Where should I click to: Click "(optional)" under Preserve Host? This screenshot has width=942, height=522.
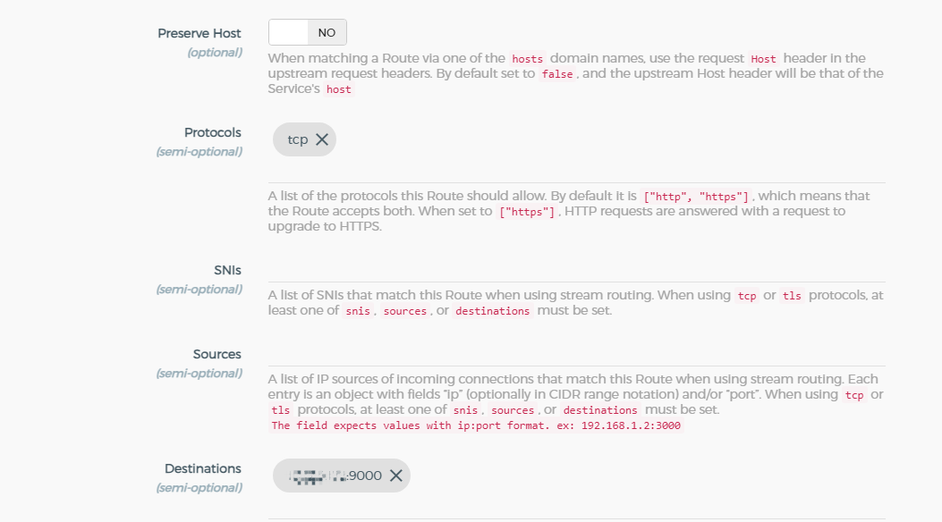[x=215, y=52]
